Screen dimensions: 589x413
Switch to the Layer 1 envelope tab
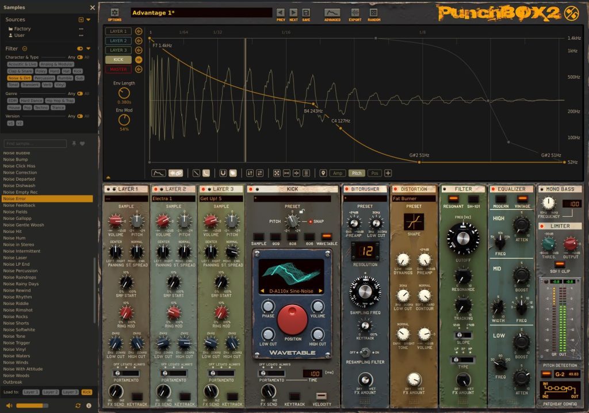[x=118, y=31]
